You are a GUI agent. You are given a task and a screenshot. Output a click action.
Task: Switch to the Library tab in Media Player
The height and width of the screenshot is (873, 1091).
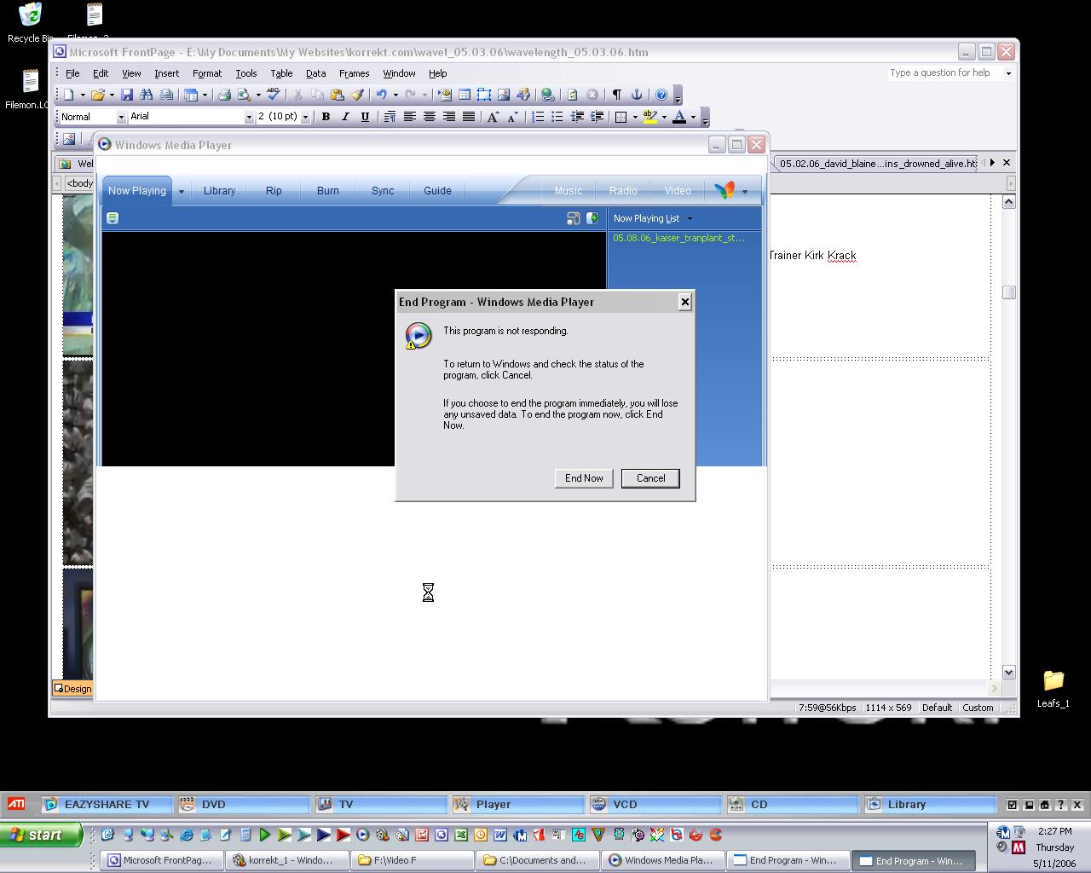pos(219,191)
